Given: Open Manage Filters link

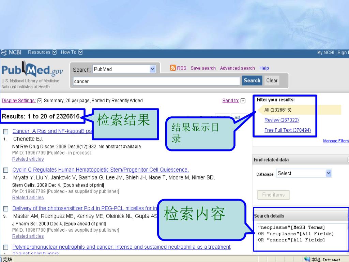Looking at the screenshot, I should click(336, 141).
